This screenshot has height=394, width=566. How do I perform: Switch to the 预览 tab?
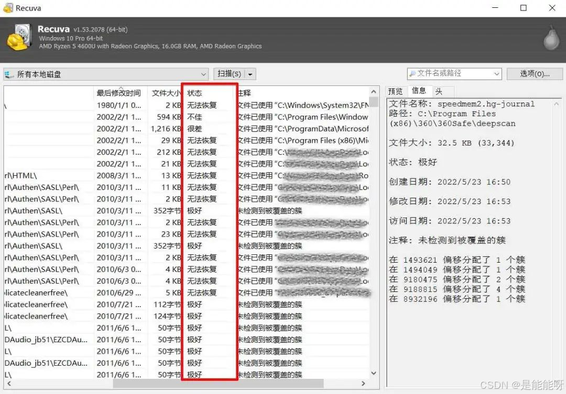point(396,91)
